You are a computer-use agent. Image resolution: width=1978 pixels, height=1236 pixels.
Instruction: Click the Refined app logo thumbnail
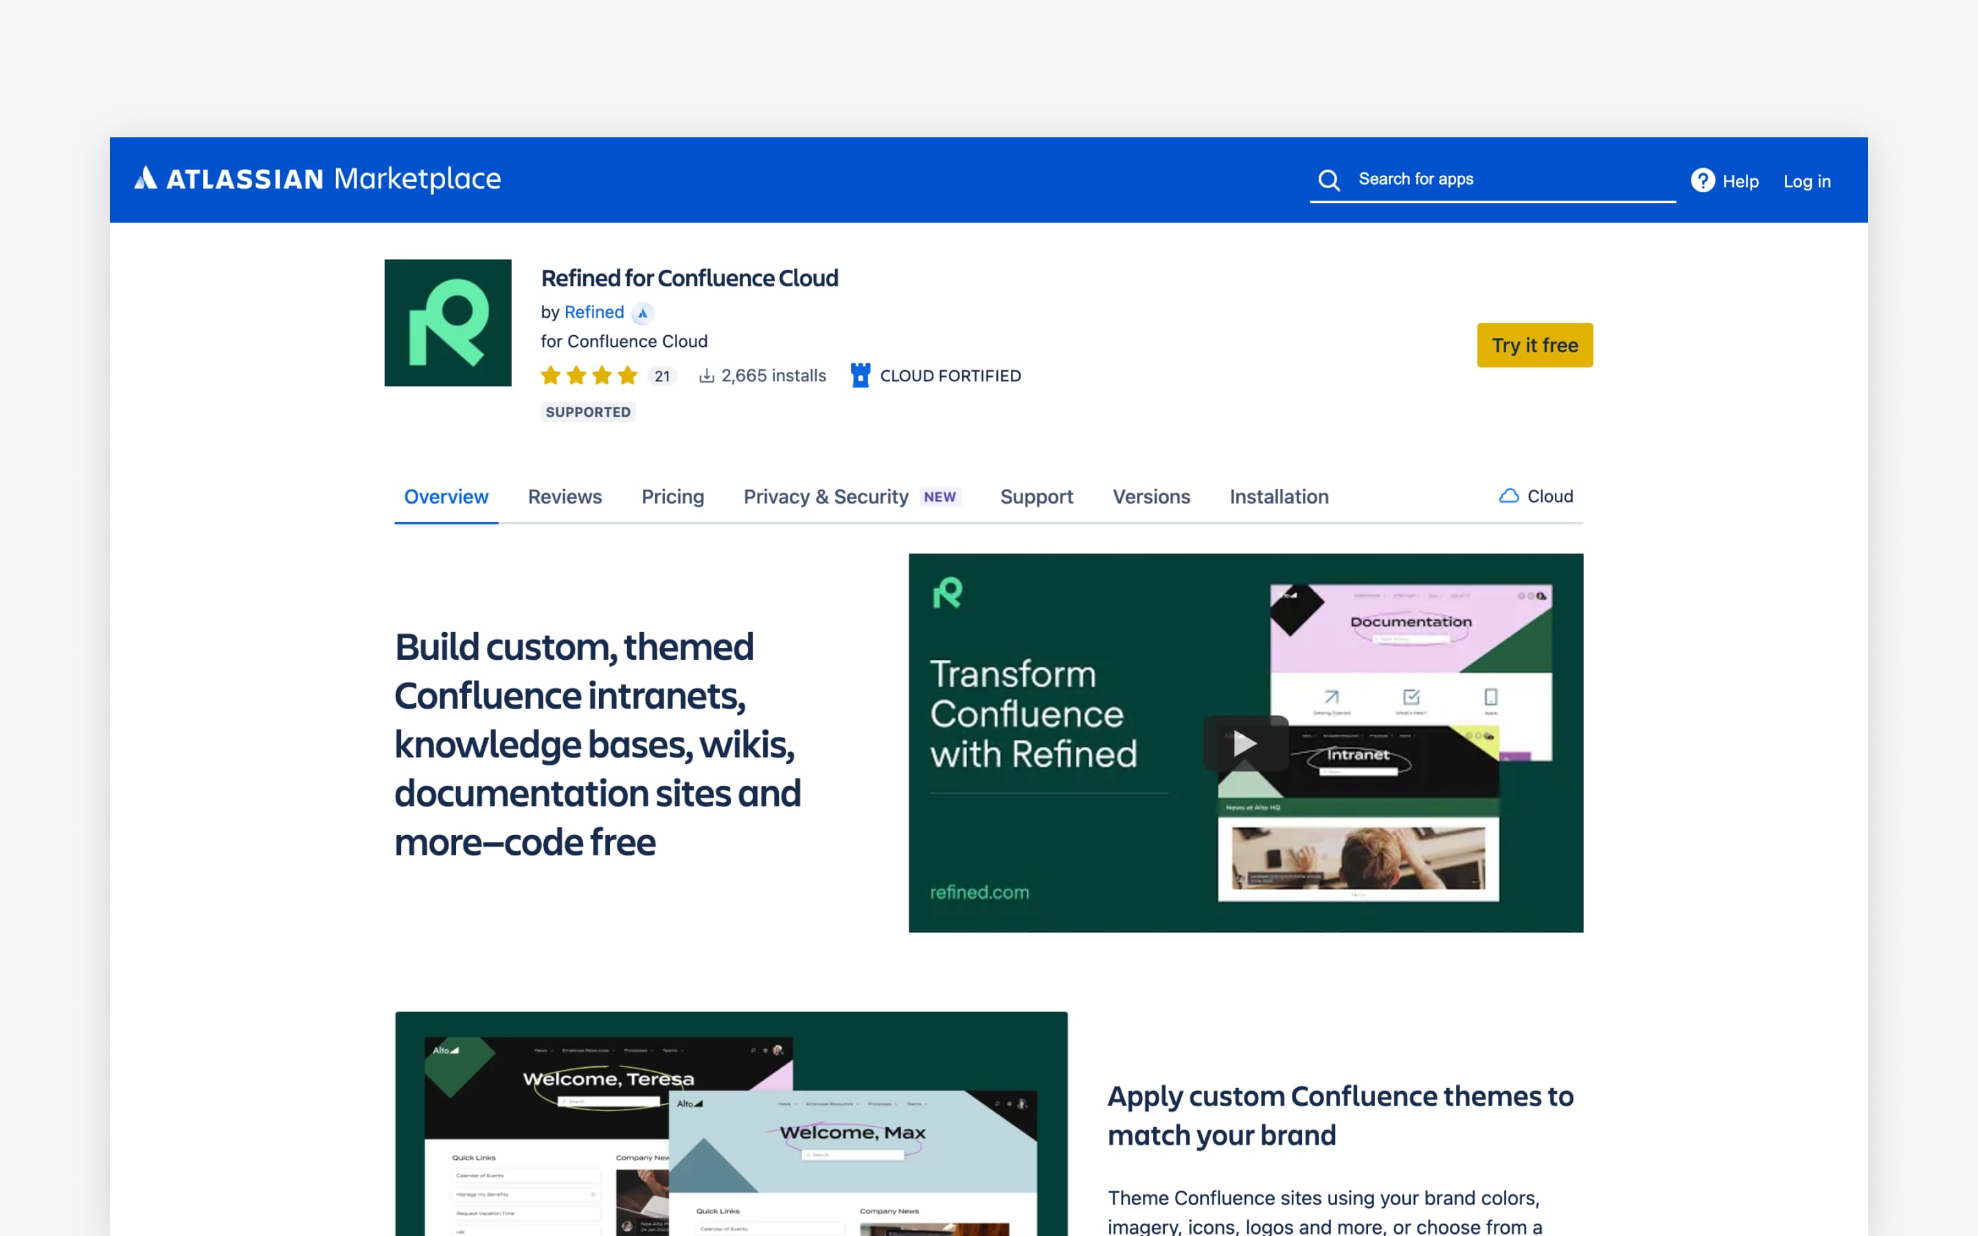[447, 322]
